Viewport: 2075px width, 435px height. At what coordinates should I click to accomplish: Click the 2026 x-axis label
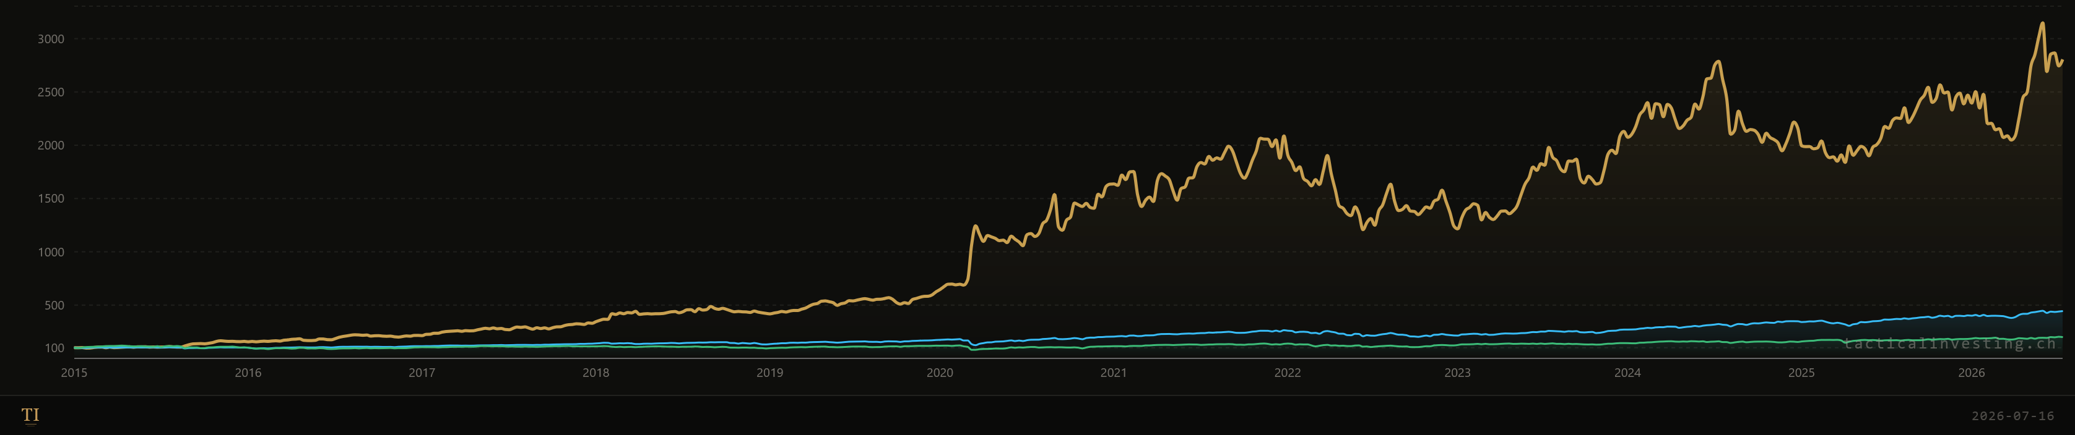pyautogui.click(x=1972, y=372)
